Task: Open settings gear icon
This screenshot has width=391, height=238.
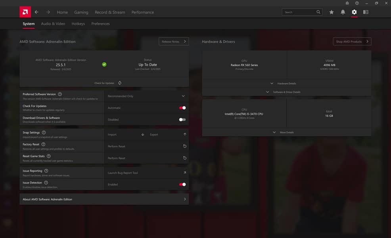Action: tap(355, 12)
